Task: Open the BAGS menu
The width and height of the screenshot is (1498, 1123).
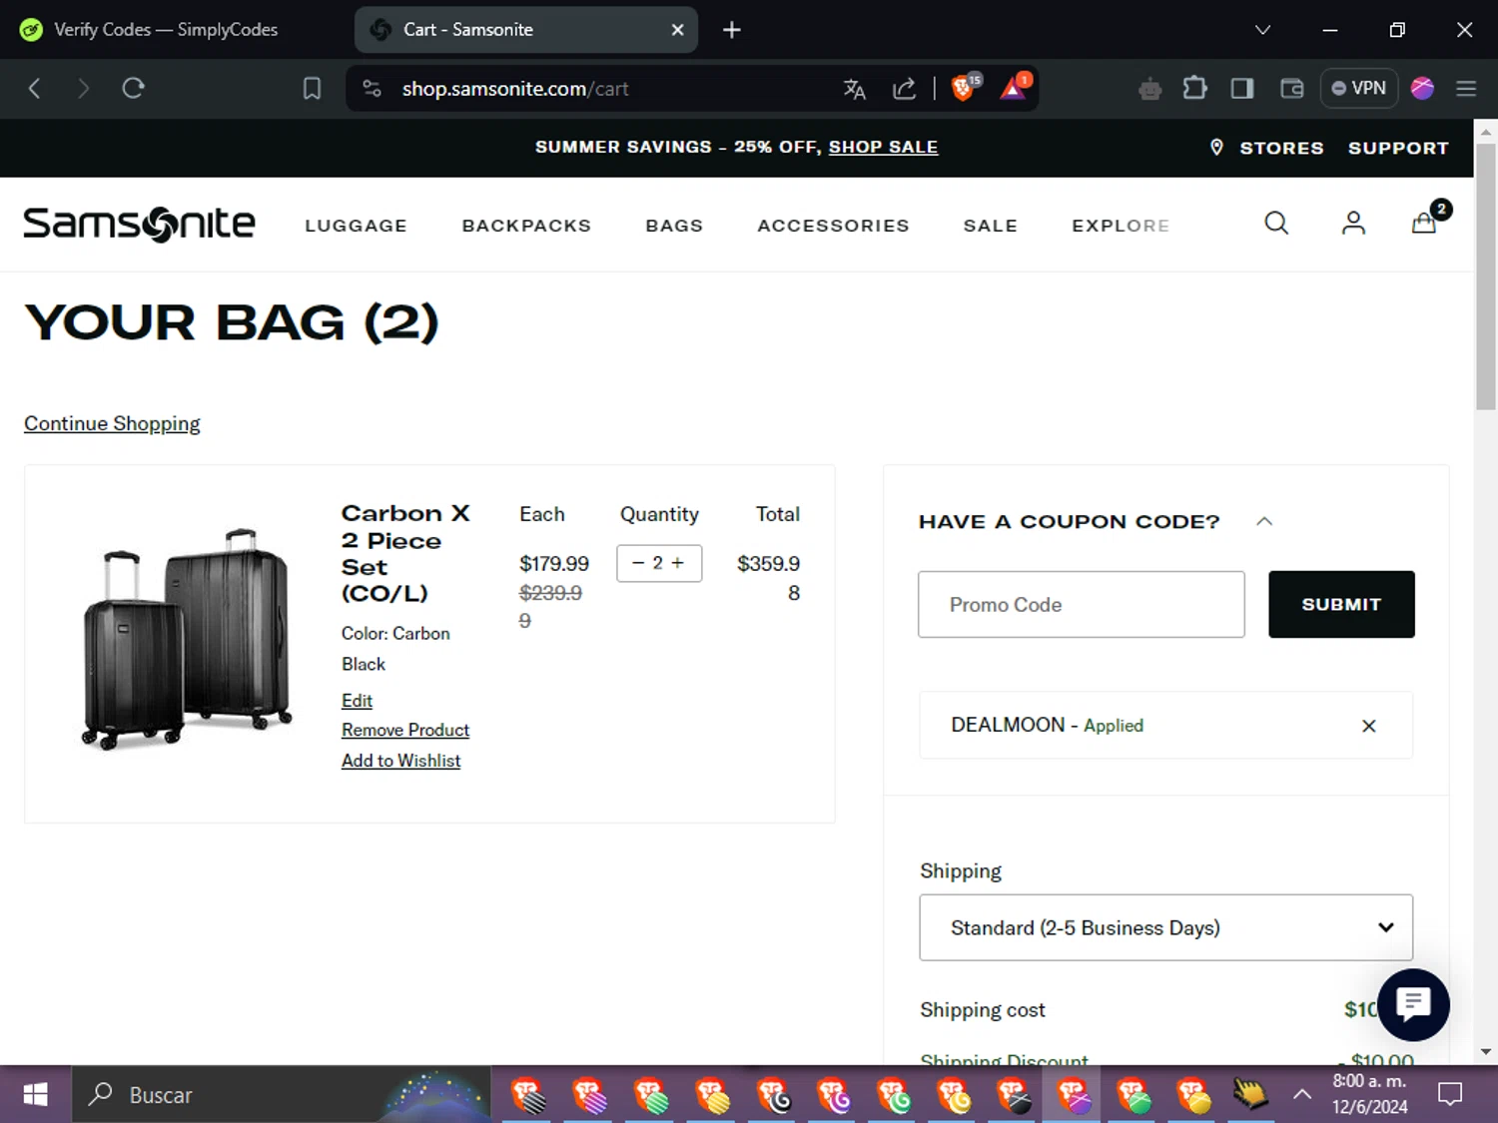Action: point(674,226)
